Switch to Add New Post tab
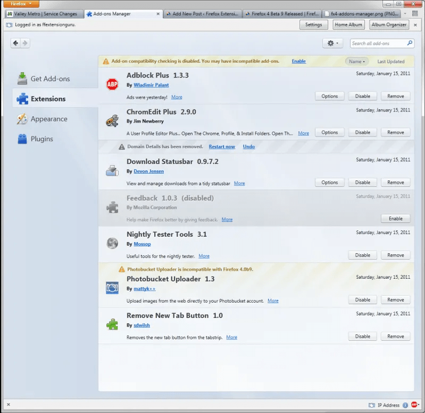The width and height of the screenshot is (425, 413). (x=203, y=14)
